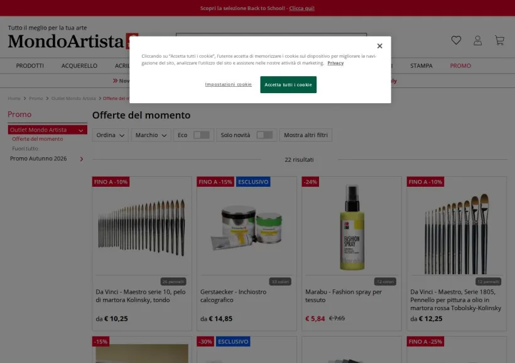
Task: Select Fuori tutto in the sidebar
Action: click(x=25, y=148)
